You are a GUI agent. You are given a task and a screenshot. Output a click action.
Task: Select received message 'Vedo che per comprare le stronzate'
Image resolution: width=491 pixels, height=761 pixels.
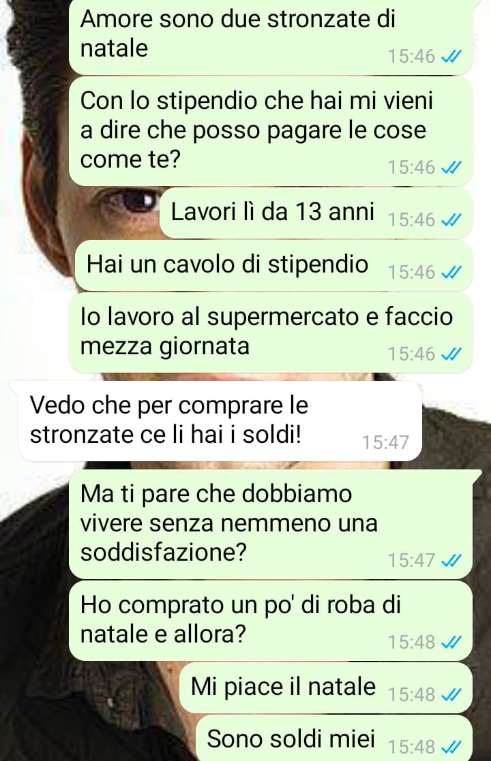(x=220, y=421)
